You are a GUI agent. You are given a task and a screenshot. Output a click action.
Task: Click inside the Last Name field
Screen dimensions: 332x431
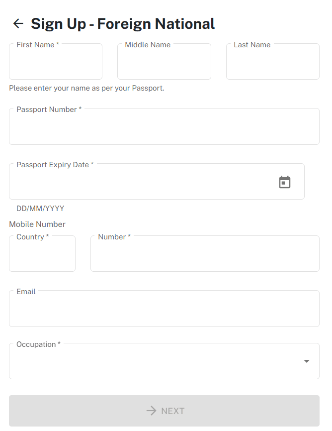tap(272, 61)
